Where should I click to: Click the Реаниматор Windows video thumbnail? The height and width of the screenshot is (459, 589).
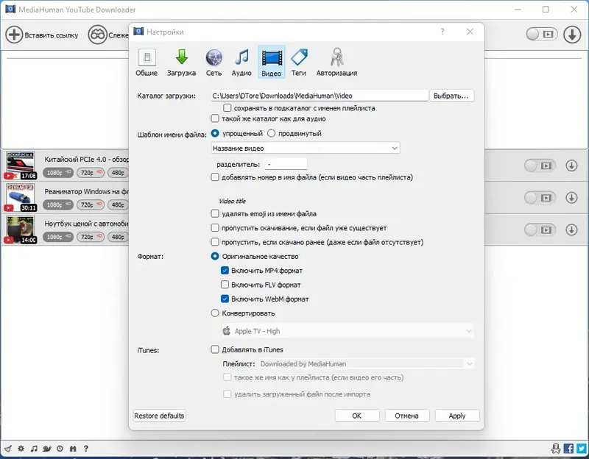[21, 197]
